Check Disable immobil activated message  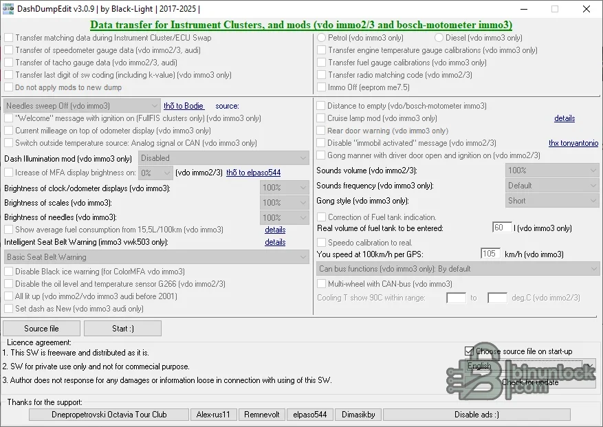320,143
